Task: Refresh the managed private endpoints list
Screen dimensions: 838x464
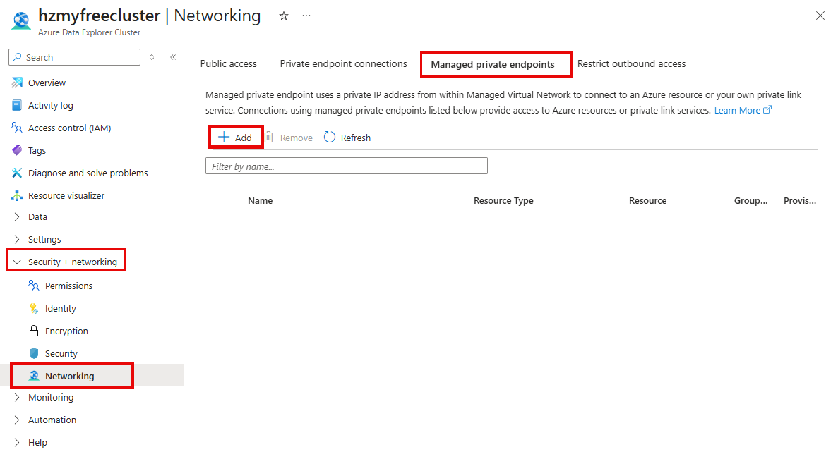Action: (347, 137)
